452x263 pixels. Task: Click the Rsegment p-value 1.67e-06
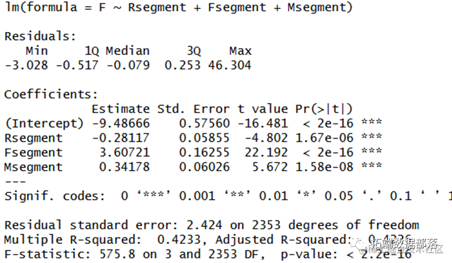[325, 138]
